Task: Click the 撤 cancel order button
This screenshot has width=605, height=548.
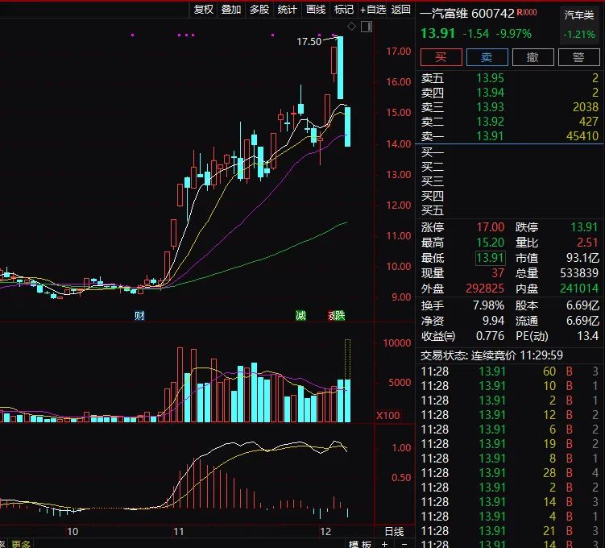Action: click(532, 57)
